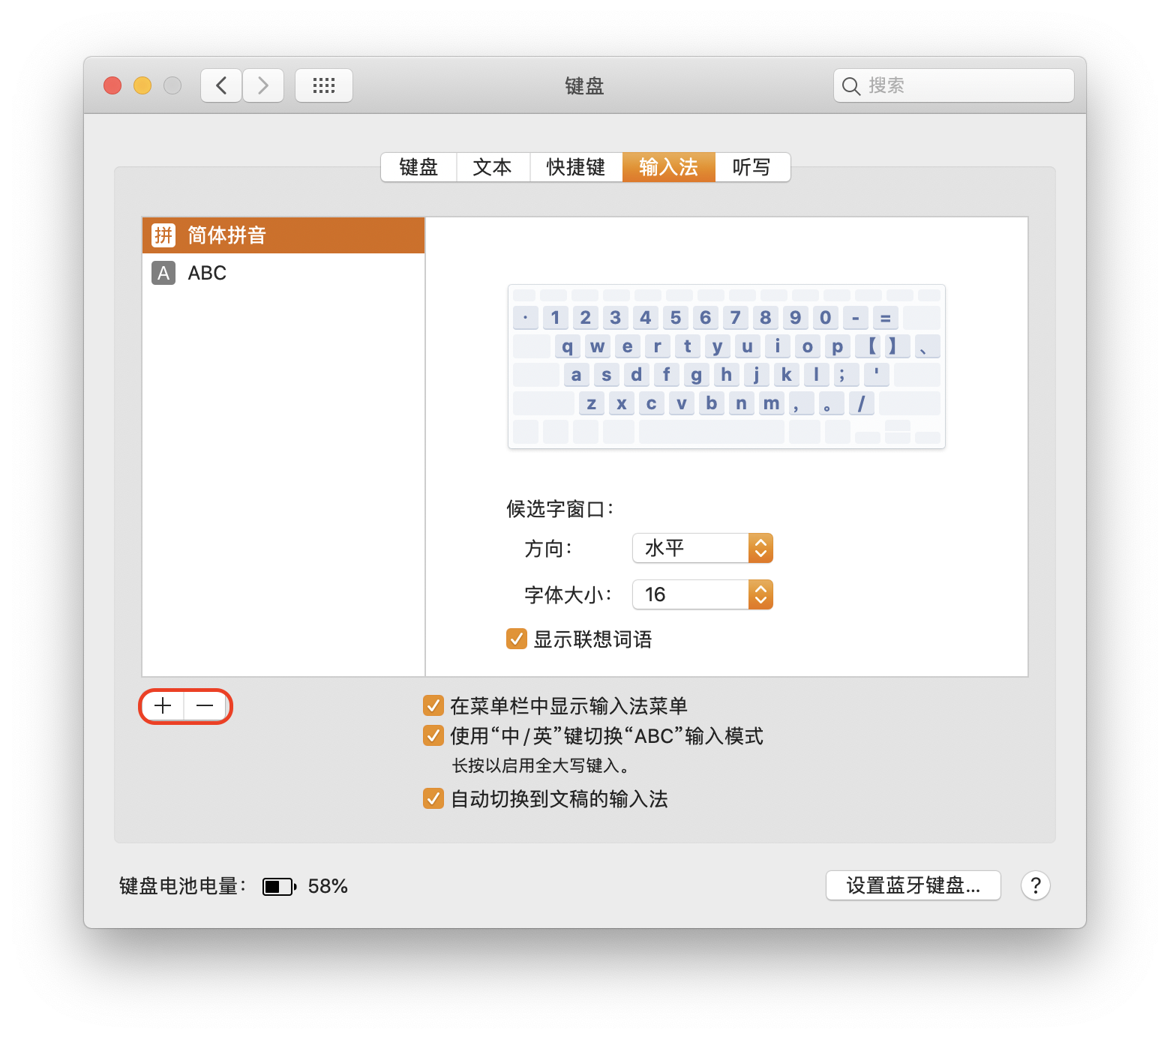This screenshot has width=1170, height=1039.
Task: Go forward with the right chevron button
Action: click(263, 85)
